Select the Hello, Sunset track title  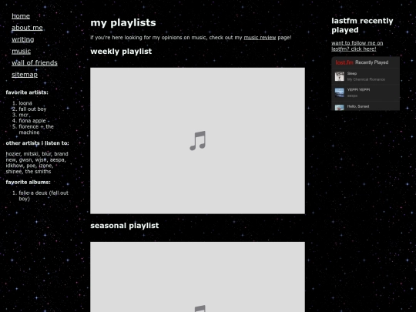pos(358,106)
